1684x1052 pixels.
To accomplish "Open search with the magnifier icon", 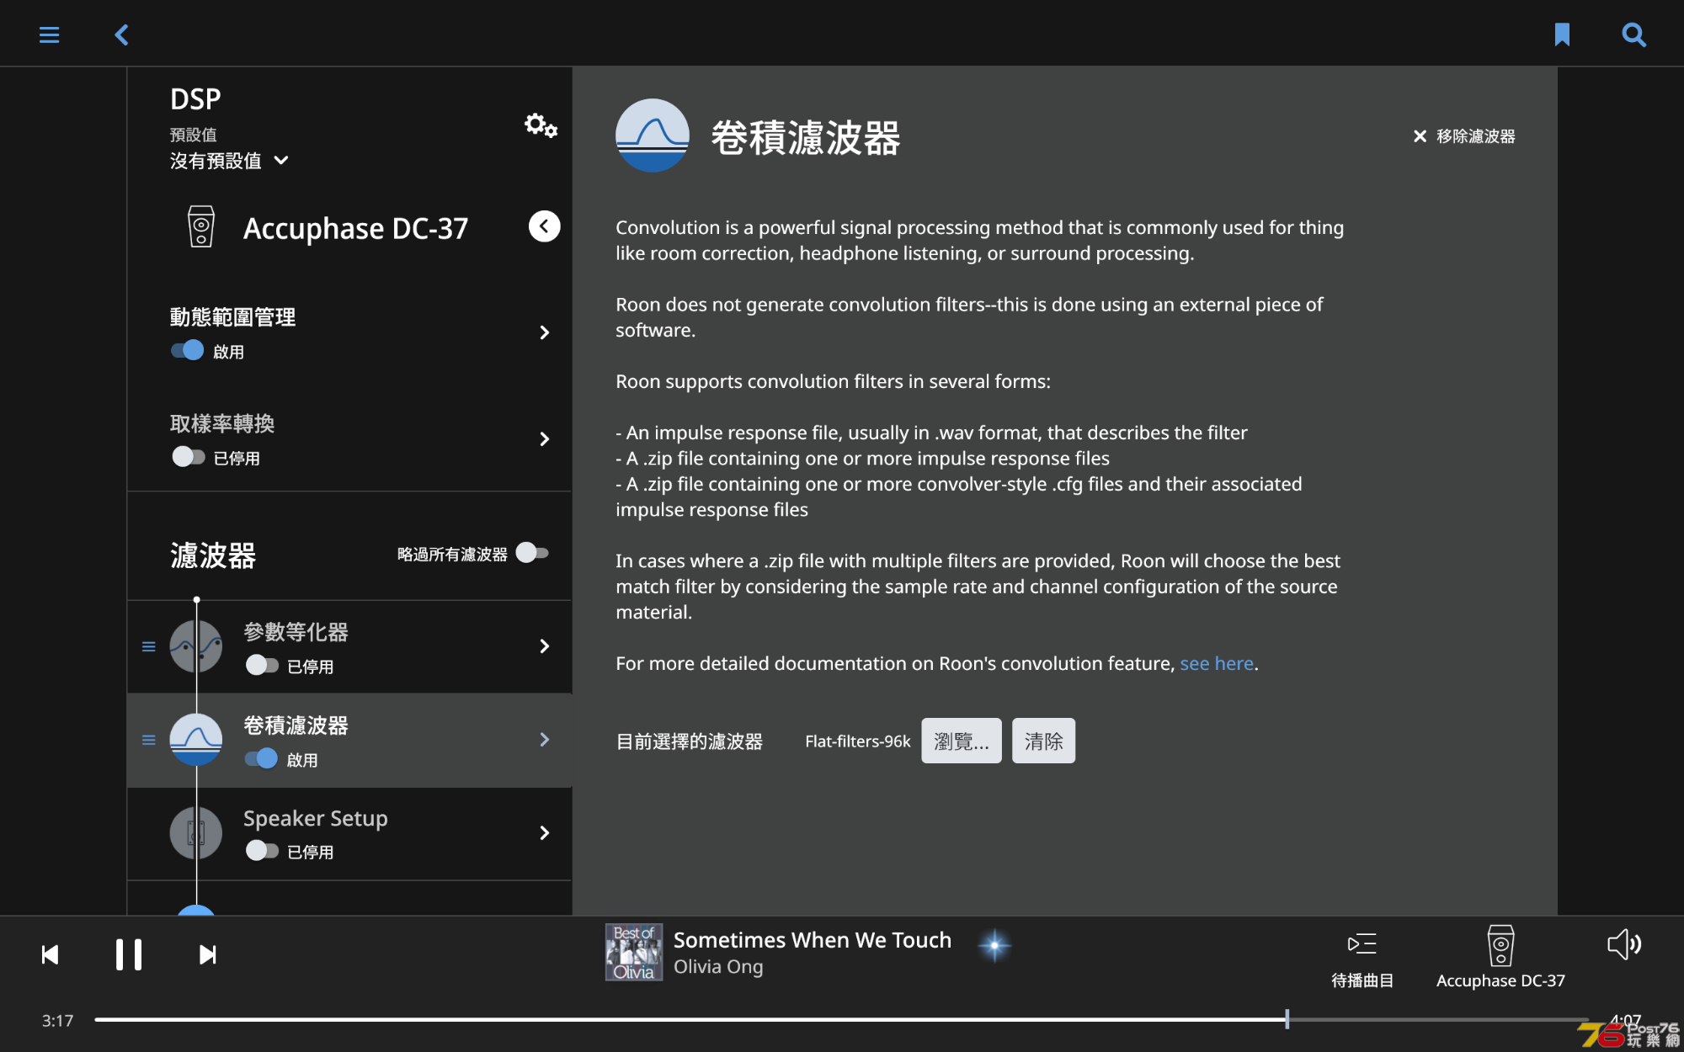I will pyautogui.click(x=1633, y=35).
